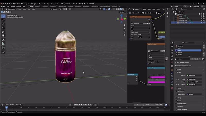Open the Render menu
The width and height of the screenshot is (206, 116).
point(13,6)
